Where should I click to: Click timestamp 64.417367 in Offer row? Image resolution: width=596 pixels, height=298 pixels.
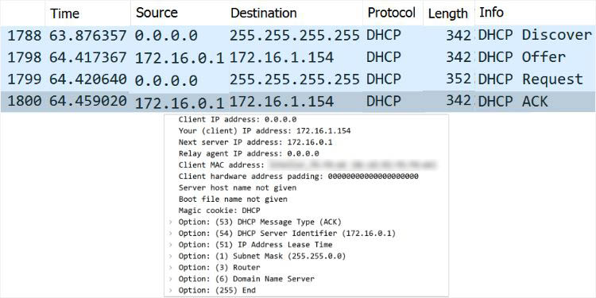(x=87, y=57)
